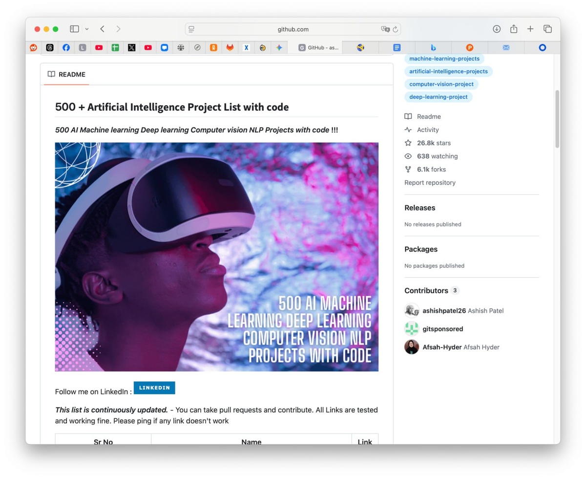The width and height of the screenshot is (586, 478).
Task: Open the machine-learning-projects topic
Action: pyautogui.click(x=444, y=59)
